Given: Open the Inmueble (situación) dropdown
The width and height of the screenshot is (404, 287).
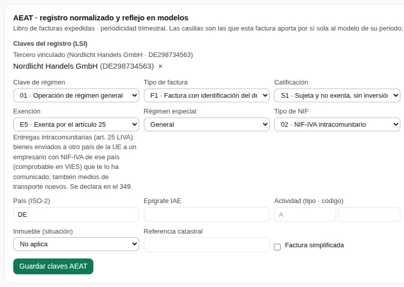Looking at the screenshot, I should 76,244.
